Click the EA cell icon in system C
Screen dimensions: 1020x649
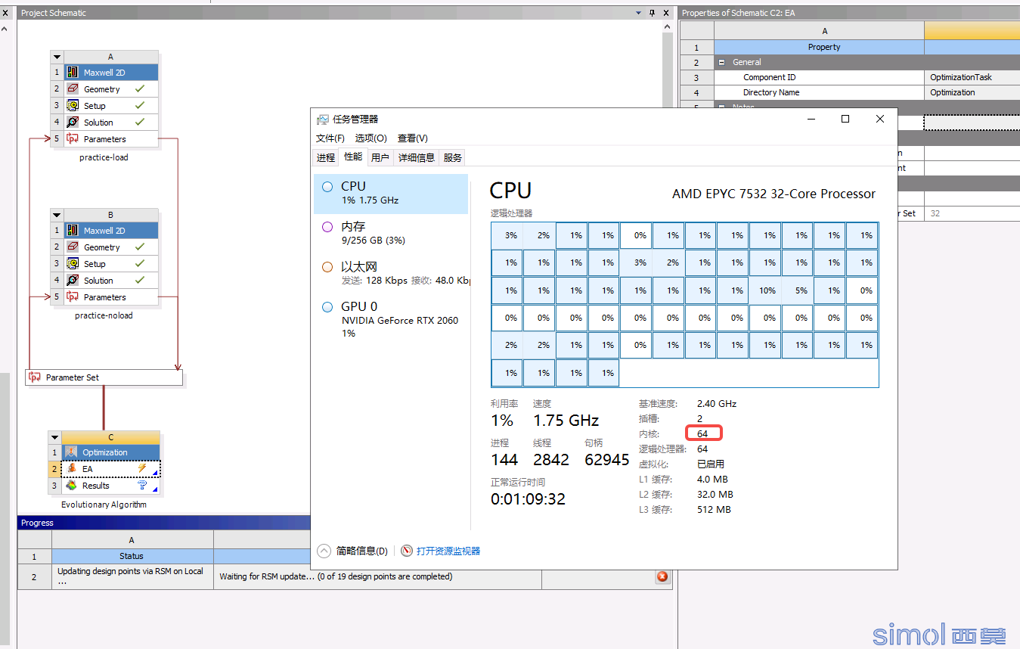pos(71,469)
